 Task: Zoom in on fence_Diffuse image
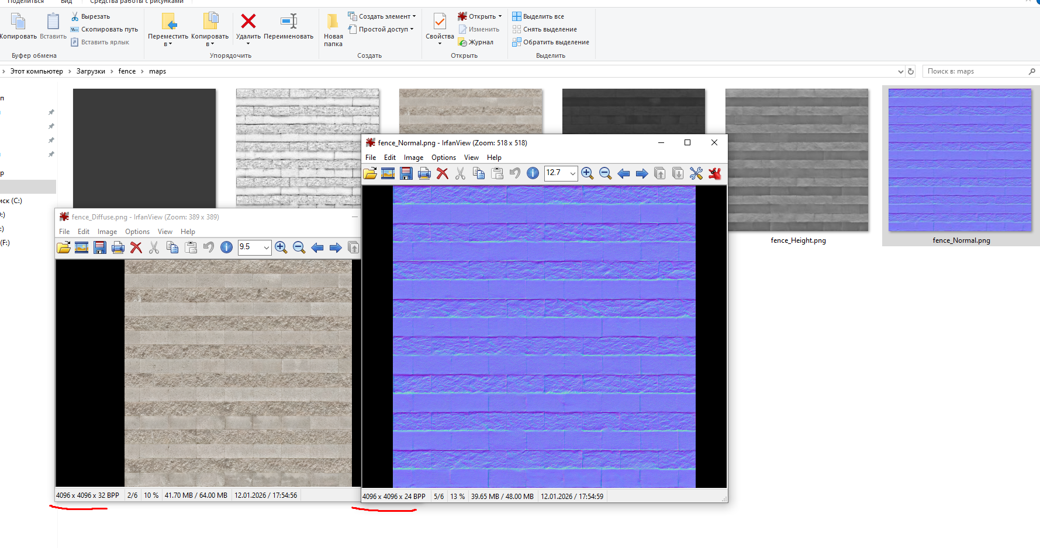pyautogui.click(x=281, y=247)
